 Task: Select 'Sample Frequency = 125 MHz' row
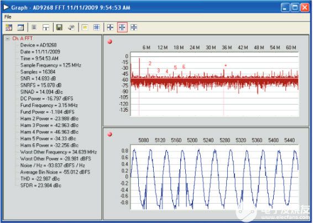coord(51,65)
